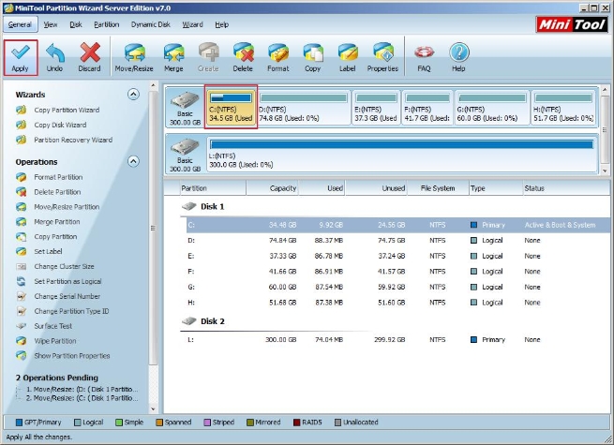
Task: Select the L: row under Disk 2
Action: click(x=397, y=340)
